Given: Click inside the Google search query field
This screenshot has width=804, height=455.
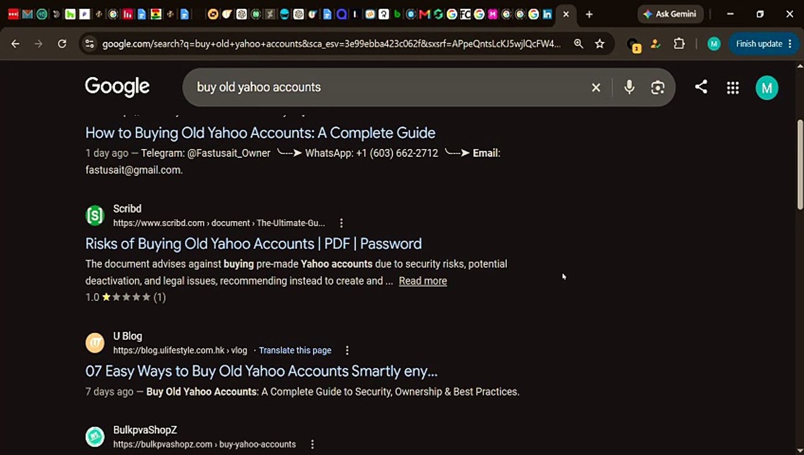Looking at the screenshot, I should (386, 87).
